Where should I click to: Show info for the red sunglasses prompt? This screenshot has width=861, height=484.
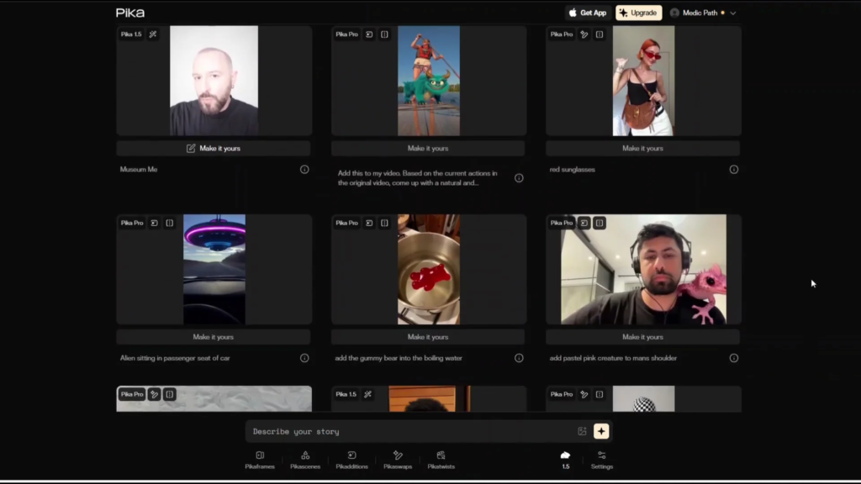733,169
